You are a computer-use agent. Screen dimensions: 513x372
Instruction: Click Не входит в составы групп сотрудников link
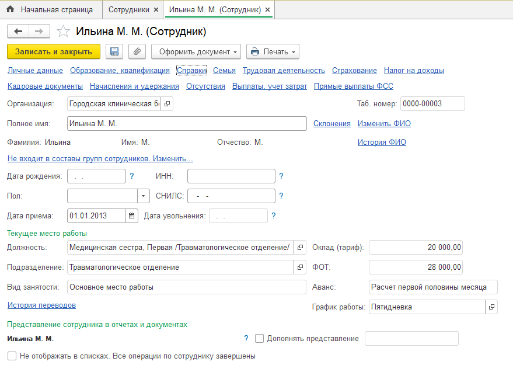point(100,158)
